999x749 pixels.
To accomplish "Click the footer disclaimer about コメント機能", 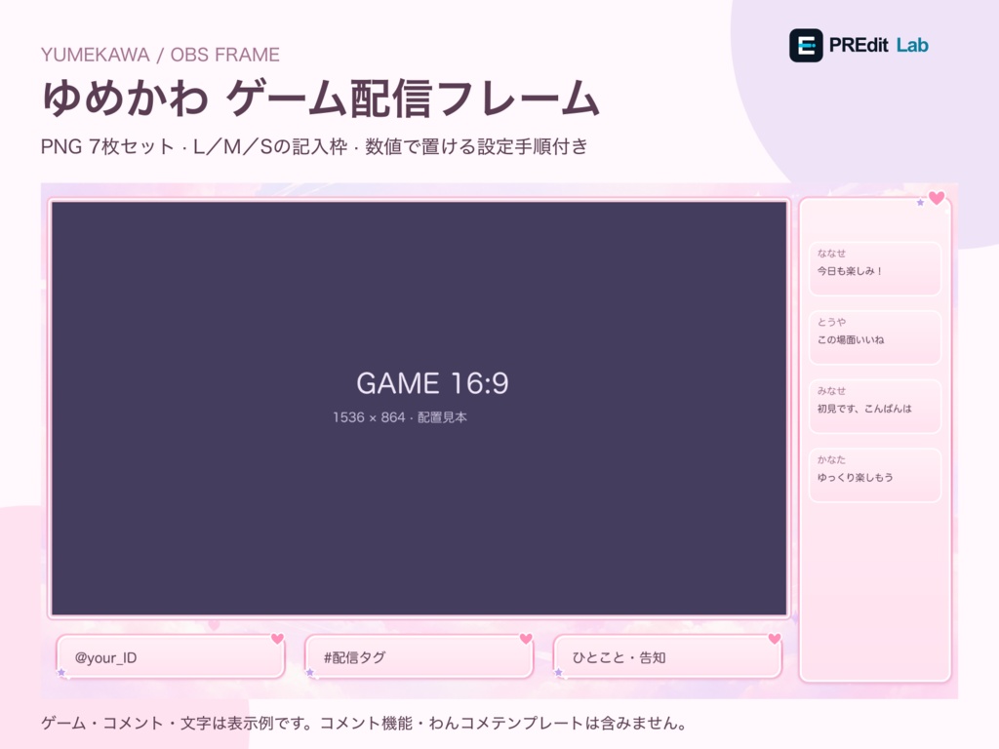I will coord(365,723).
